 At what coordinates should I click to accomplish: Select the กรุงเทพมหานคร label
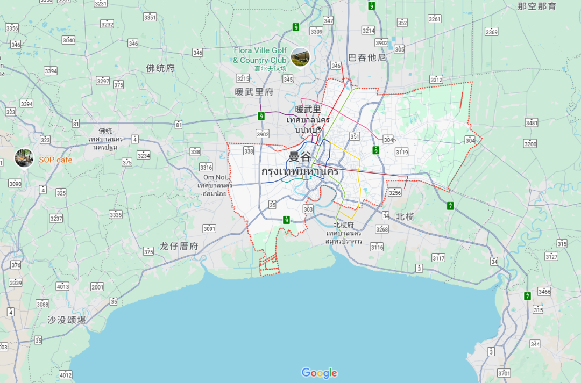pyautogui.click(x=300, y=172)
